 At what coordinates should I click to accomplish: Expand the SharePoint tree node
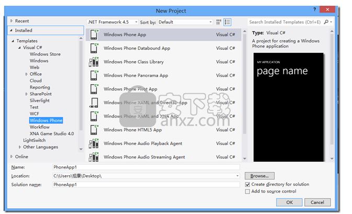click(x=27, y=94)
